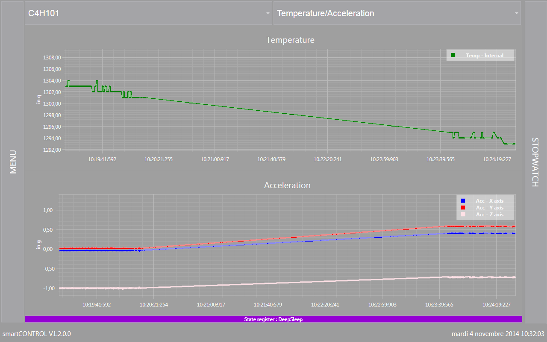
Task: Click the '1300,00' temperature axis value
Action: point(52,104)
